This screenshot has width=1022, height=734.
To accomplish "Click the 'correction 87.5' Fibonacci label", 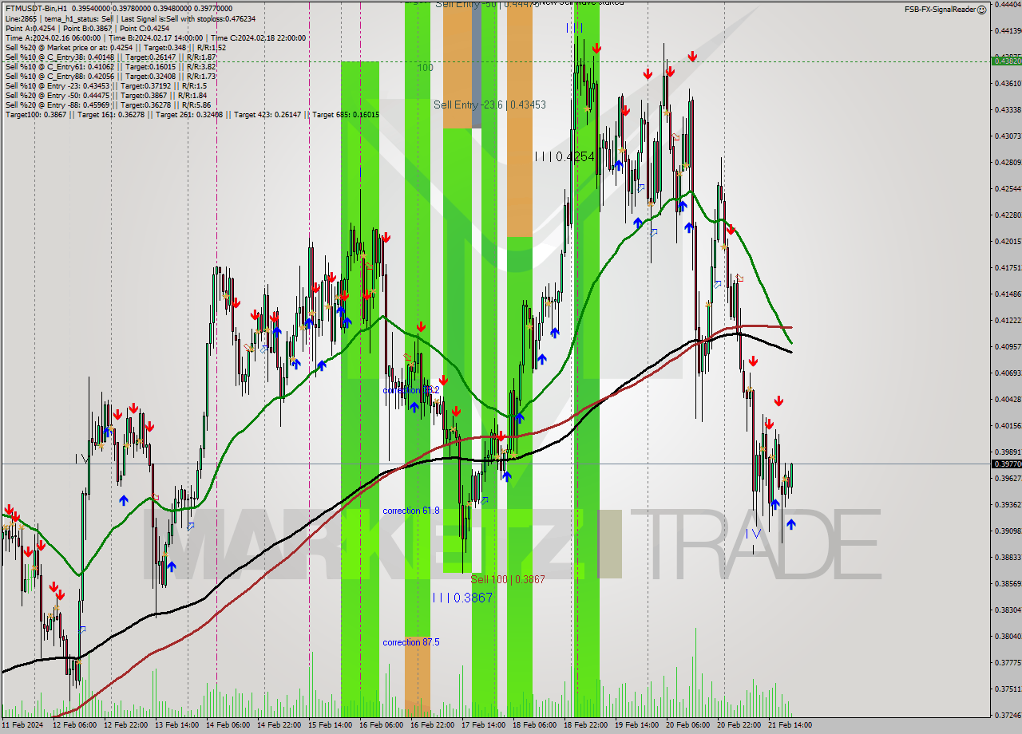I will tap(411, 642).
